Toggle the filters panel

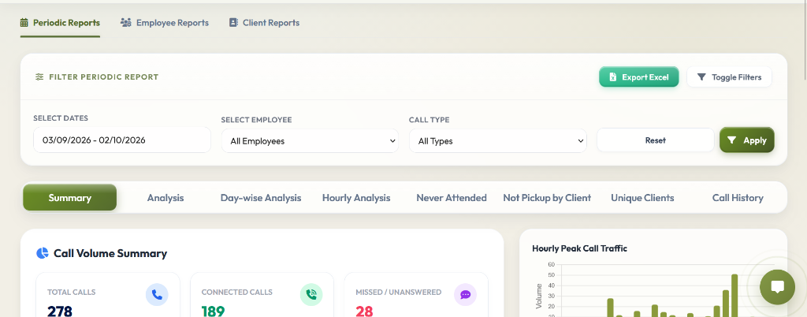click(x=729, y=76)
